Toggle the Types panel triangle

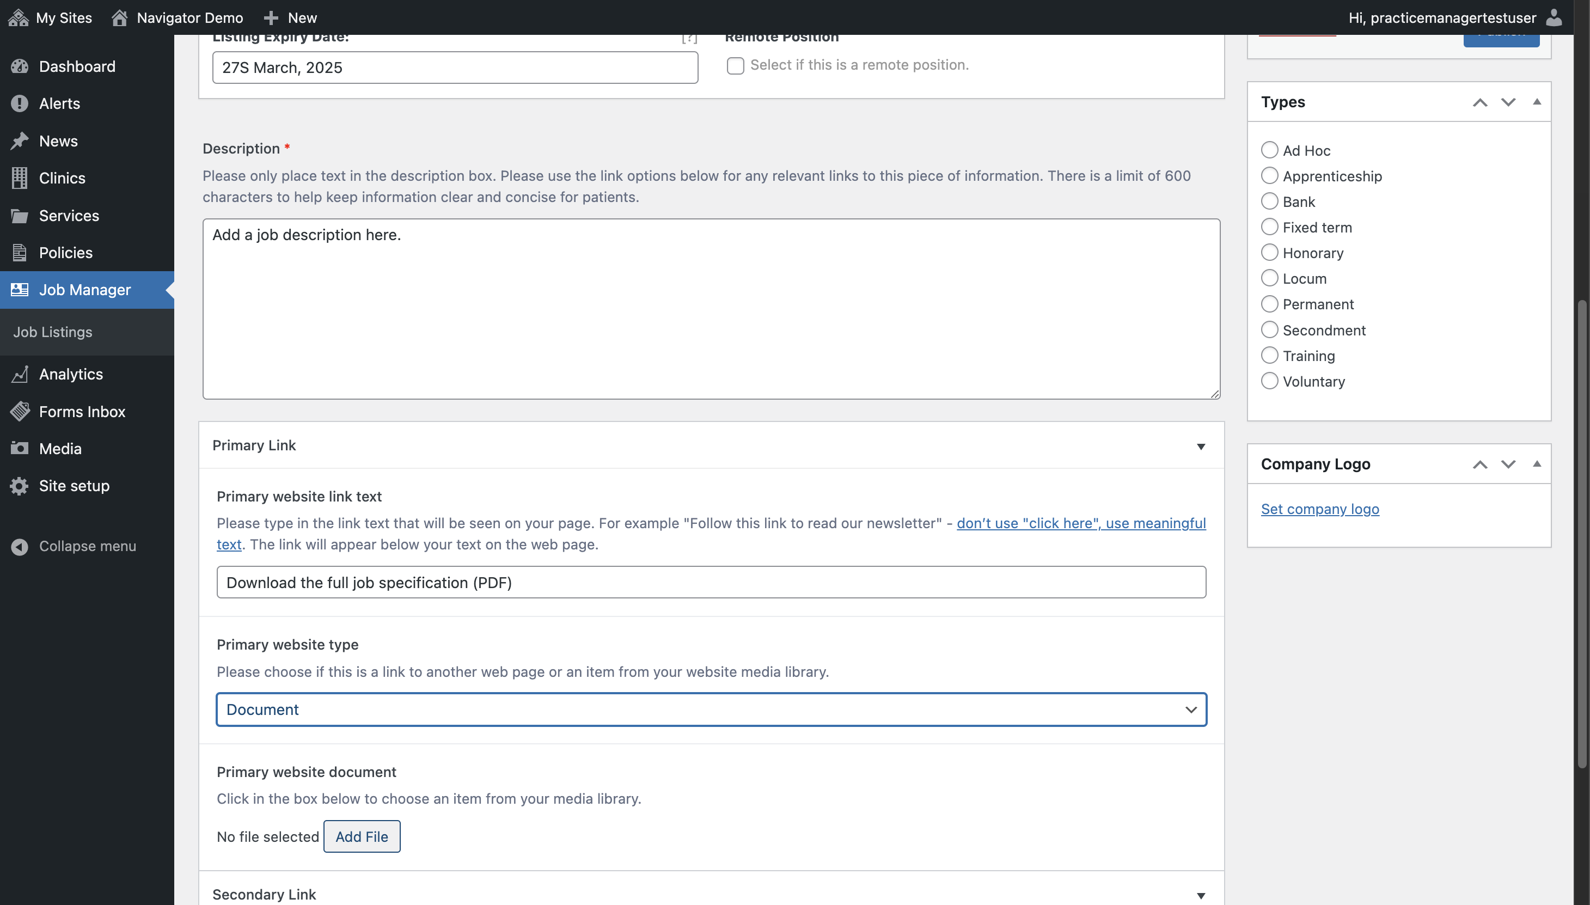(x=1537, y=101)
